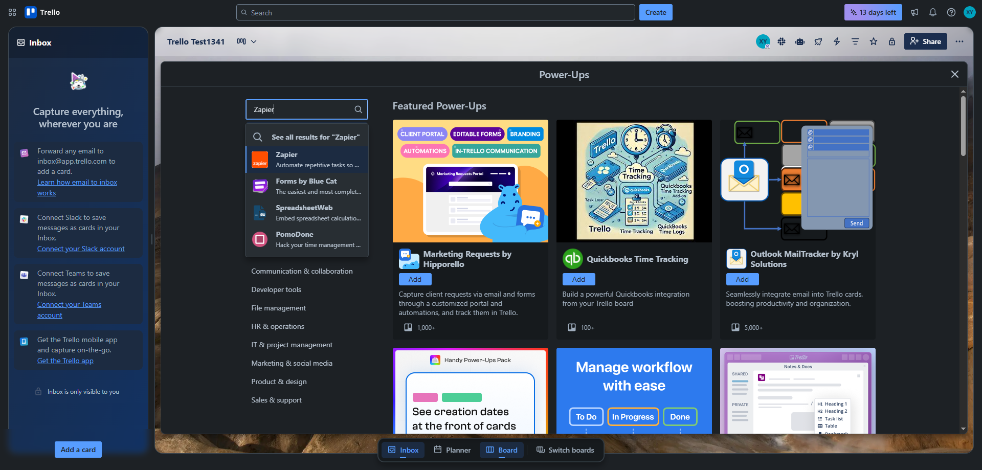982x470 pixels.
Task: Star the Trello Test1341 board
Action: (x=874, y=41)
